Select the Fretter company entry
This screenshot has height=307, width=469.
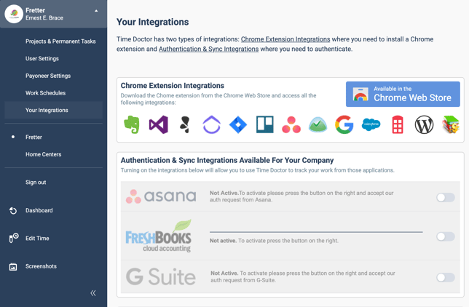click(33, 137)
